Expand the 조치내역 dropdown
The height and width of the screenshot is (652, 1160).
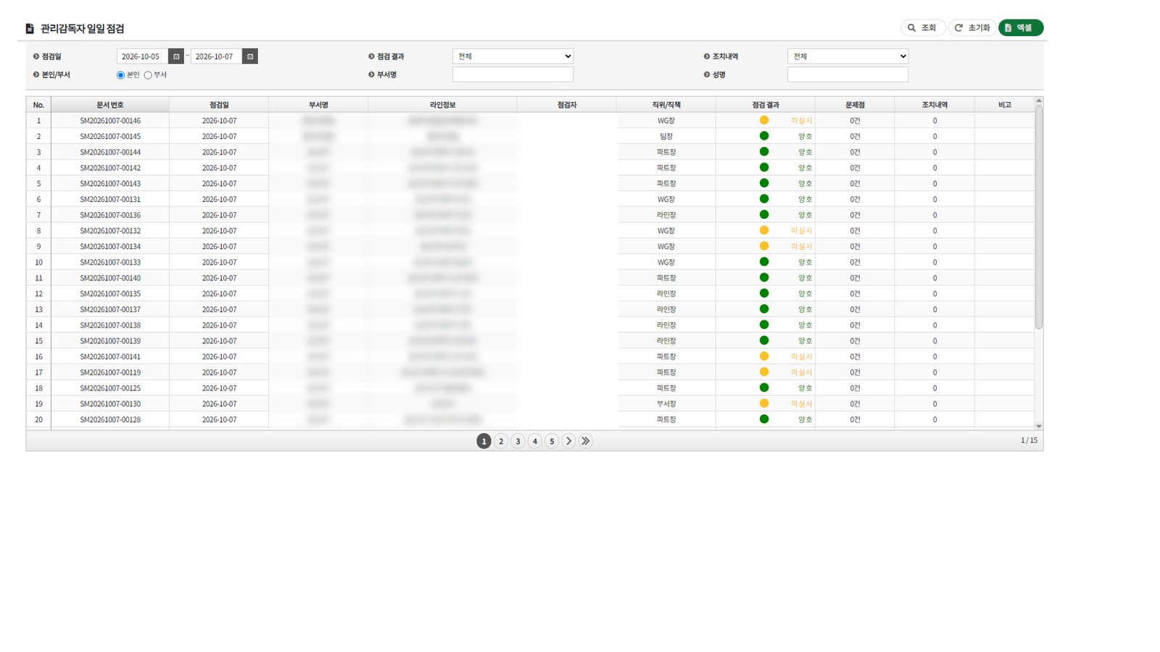[x=848, y=57]
